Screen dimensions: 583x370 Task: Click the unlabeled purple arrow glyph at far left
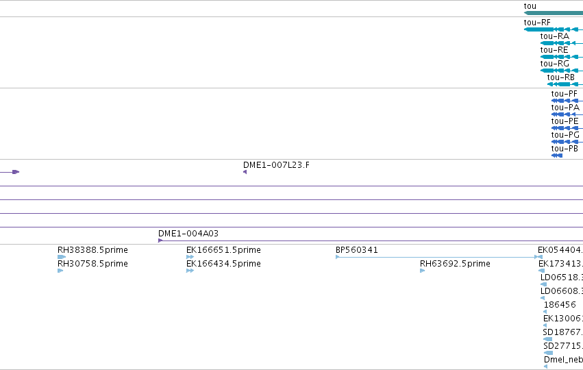[x=10, y=172]
